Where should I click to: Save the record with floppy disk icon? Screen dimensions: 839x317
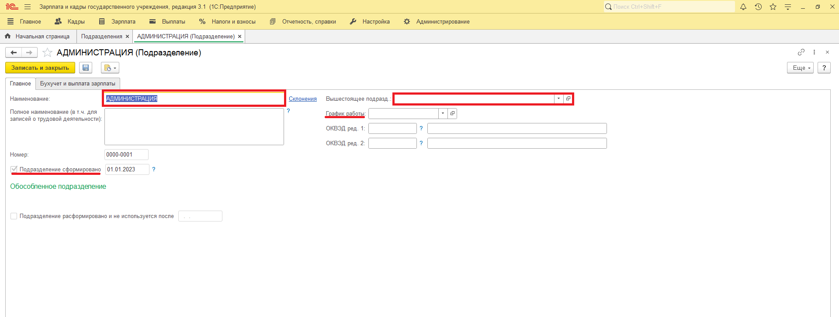86,68
